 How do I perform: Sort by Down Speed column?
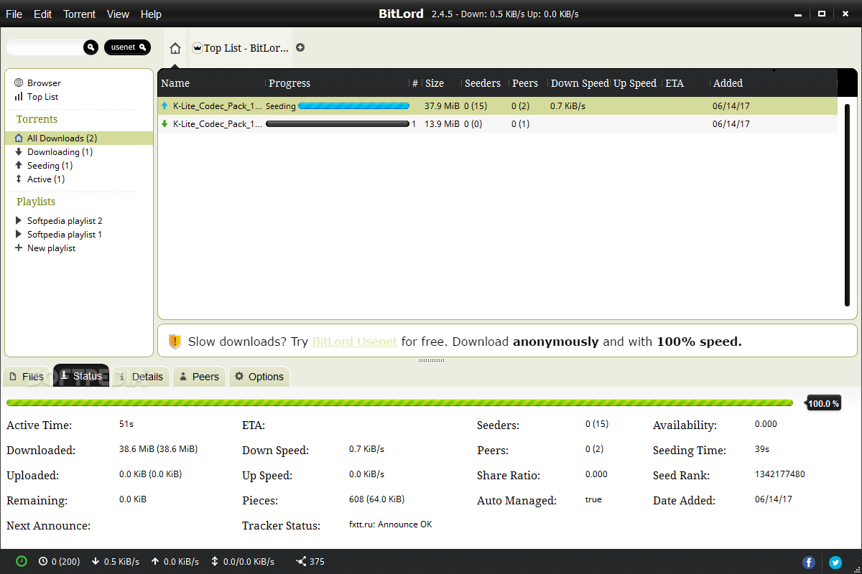(580, 83)
